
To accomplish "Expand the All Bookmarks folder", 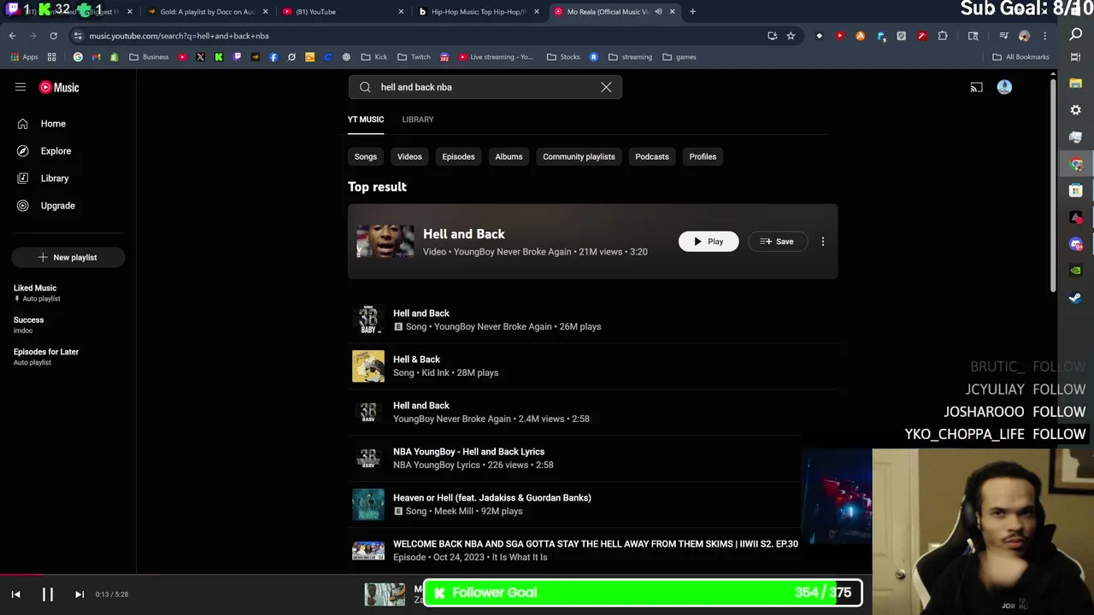I will 1020,57.
